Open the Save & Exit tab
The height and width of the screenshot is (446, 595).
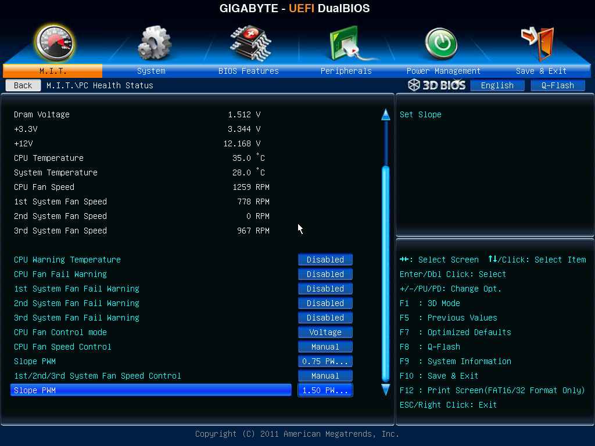(x=541, y=71)
